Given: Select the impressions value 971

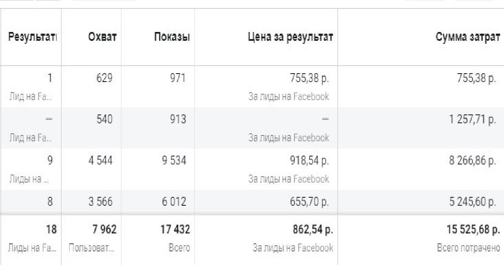Looking at the screenshot, I should point(176,78).
